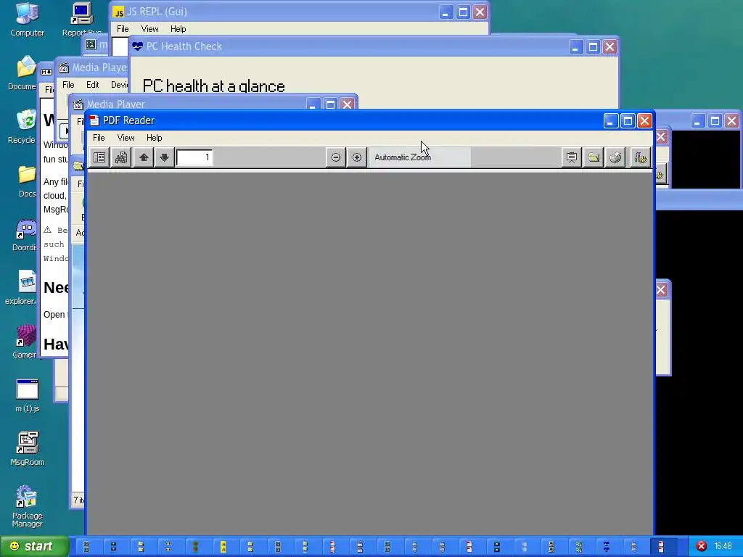This screenshot has height=557, width=743.
Task: Minimize the PDF Reader window
Action: coord(611,121)
